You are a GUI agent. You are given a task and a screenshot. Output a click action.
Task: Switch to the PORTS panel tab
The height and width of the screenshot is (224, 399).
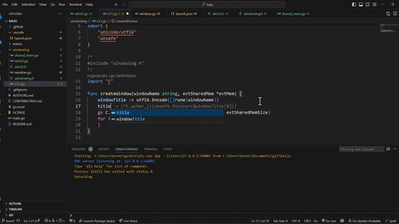tap(168, 149)
